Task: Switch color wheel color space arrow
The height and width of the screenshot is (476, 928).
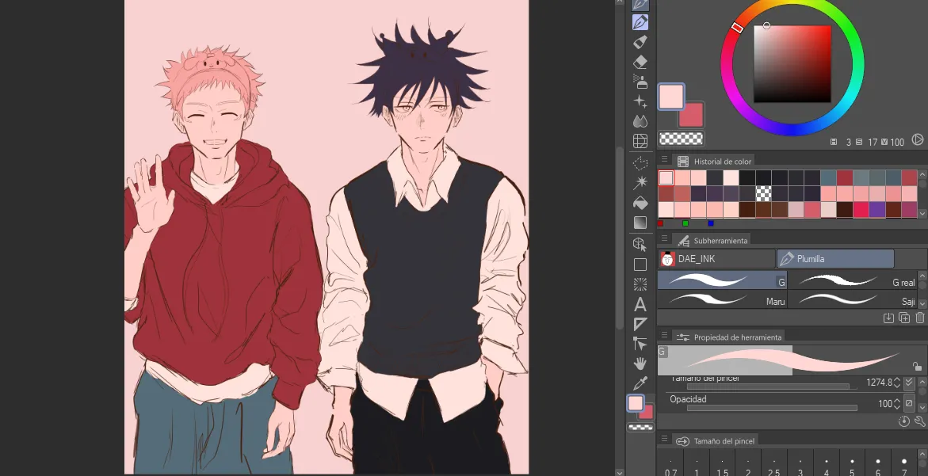Action: [918, 140]
